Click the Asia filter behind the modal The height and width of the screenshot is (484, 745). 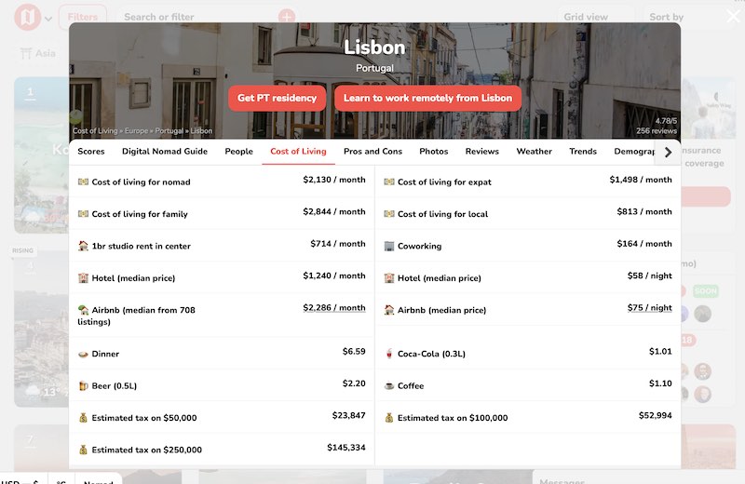point(38,53)
